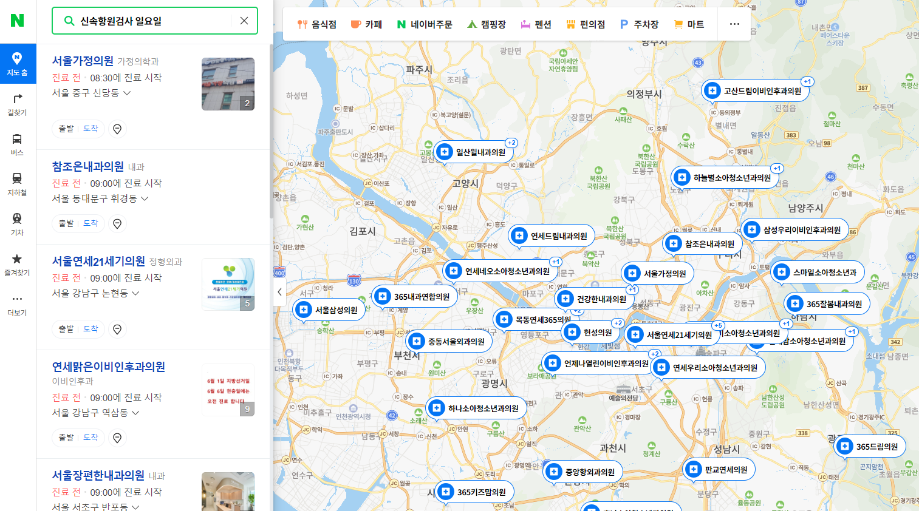The width and height of the screenshot is (919, 511).
Task: Click the results list scrollbar
Action: coord(271,130)
